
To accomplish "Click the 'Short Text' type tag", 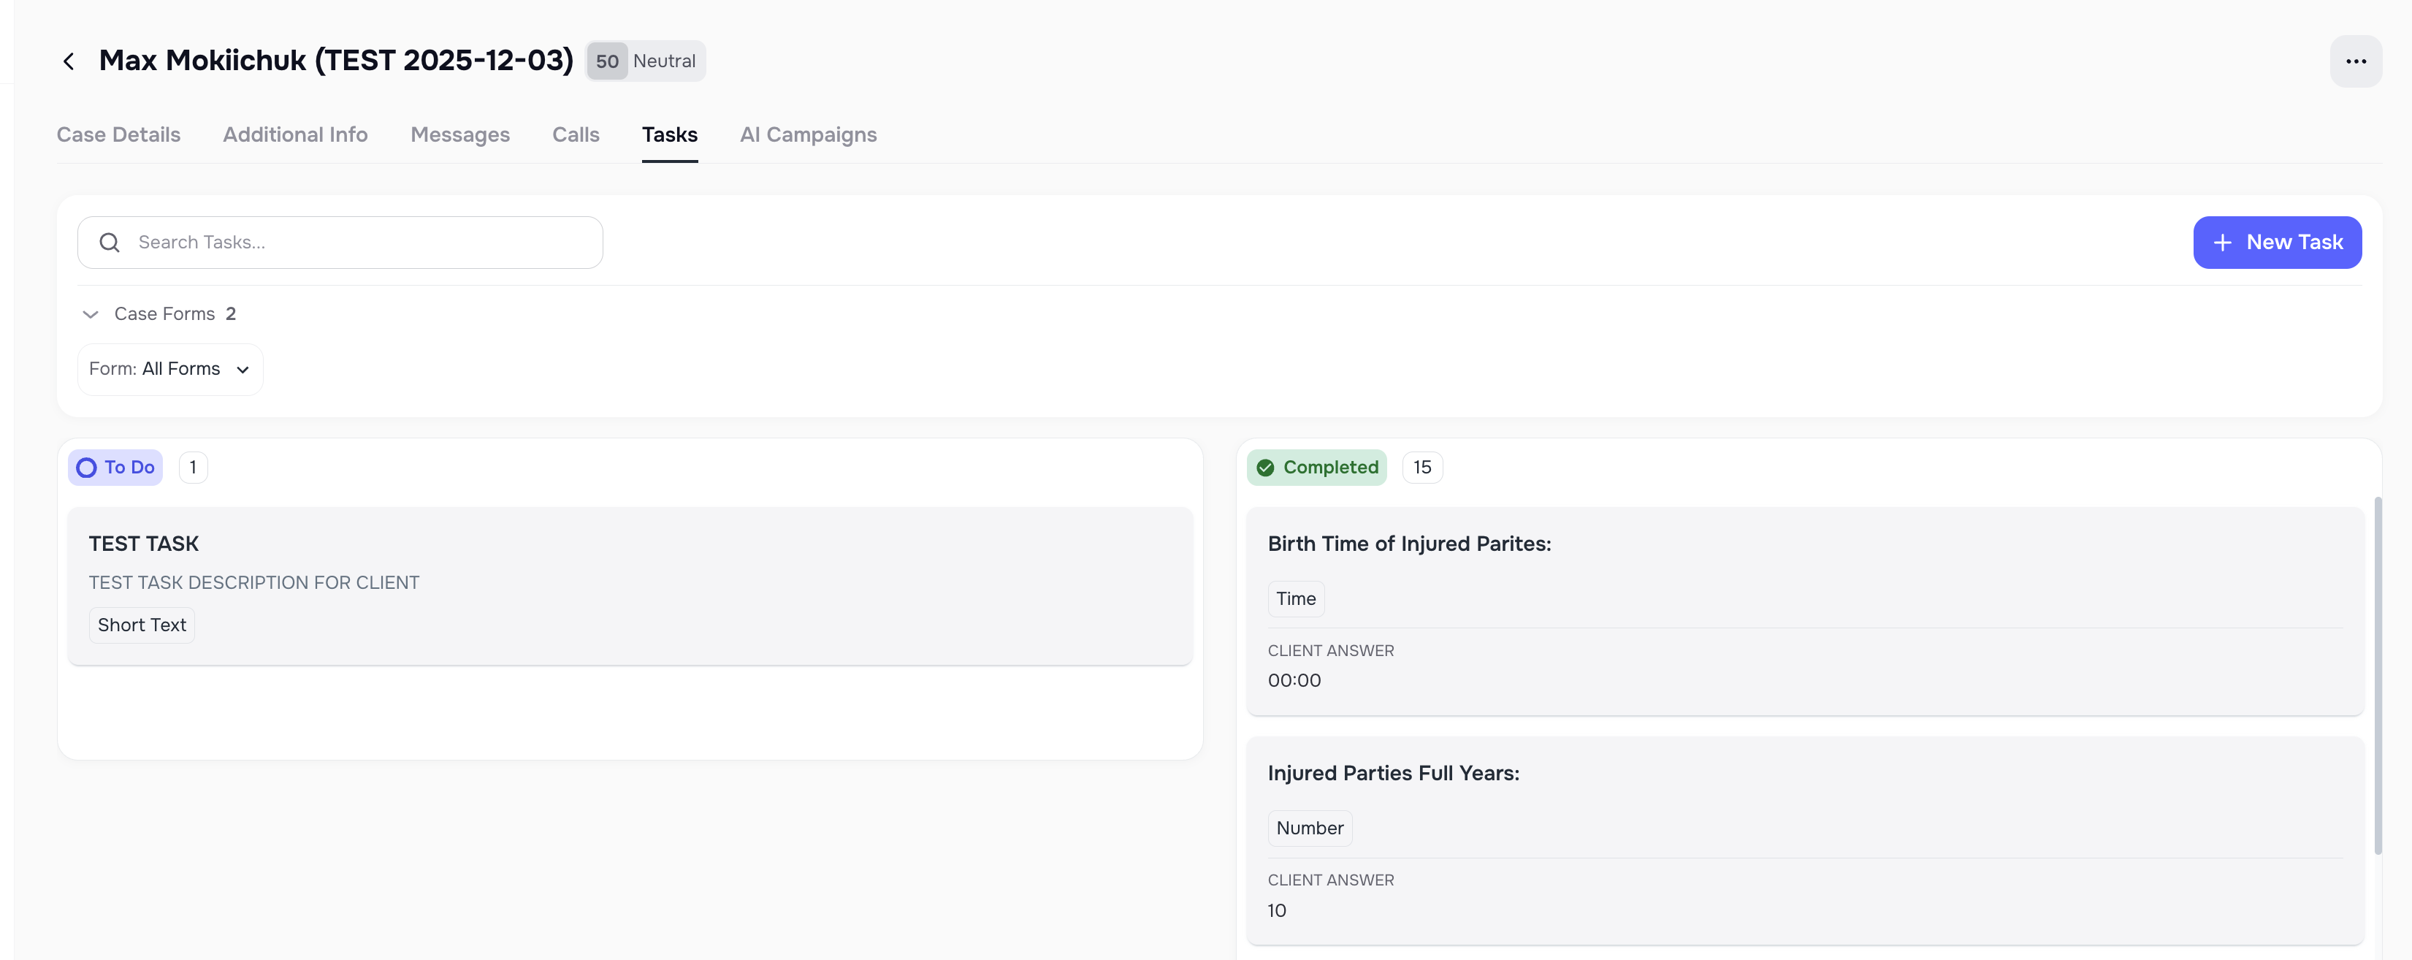I will pos(140,625).
